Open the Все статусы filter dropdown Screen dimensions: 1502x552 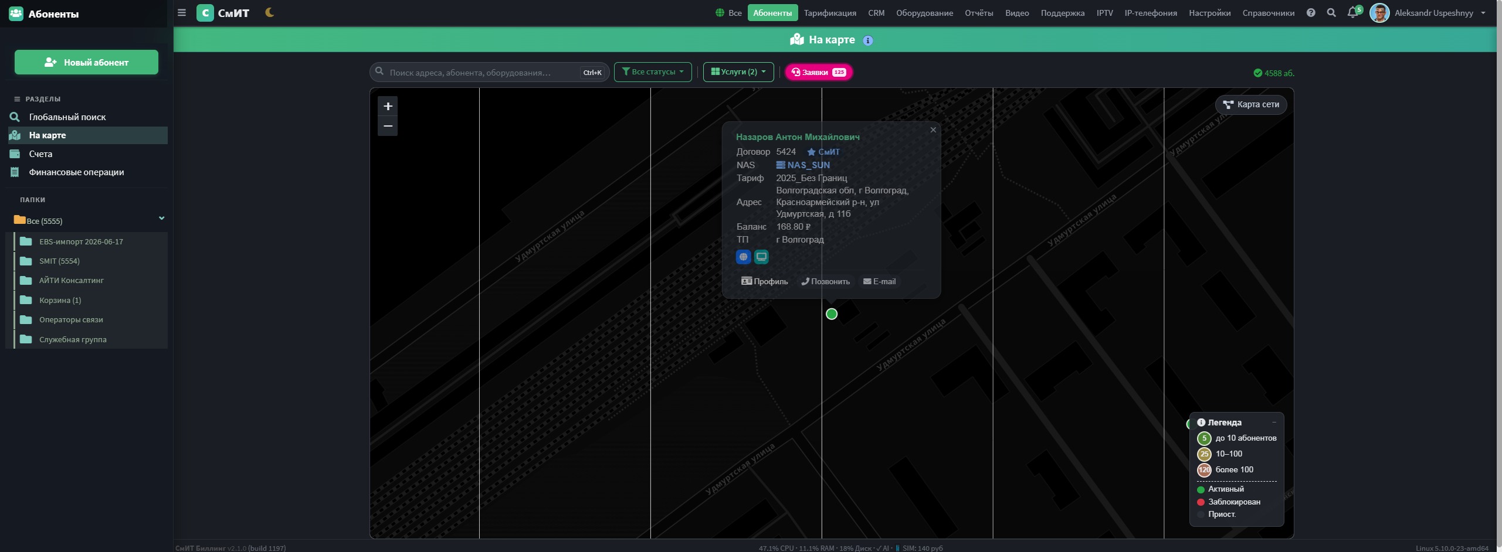[653, 72]
